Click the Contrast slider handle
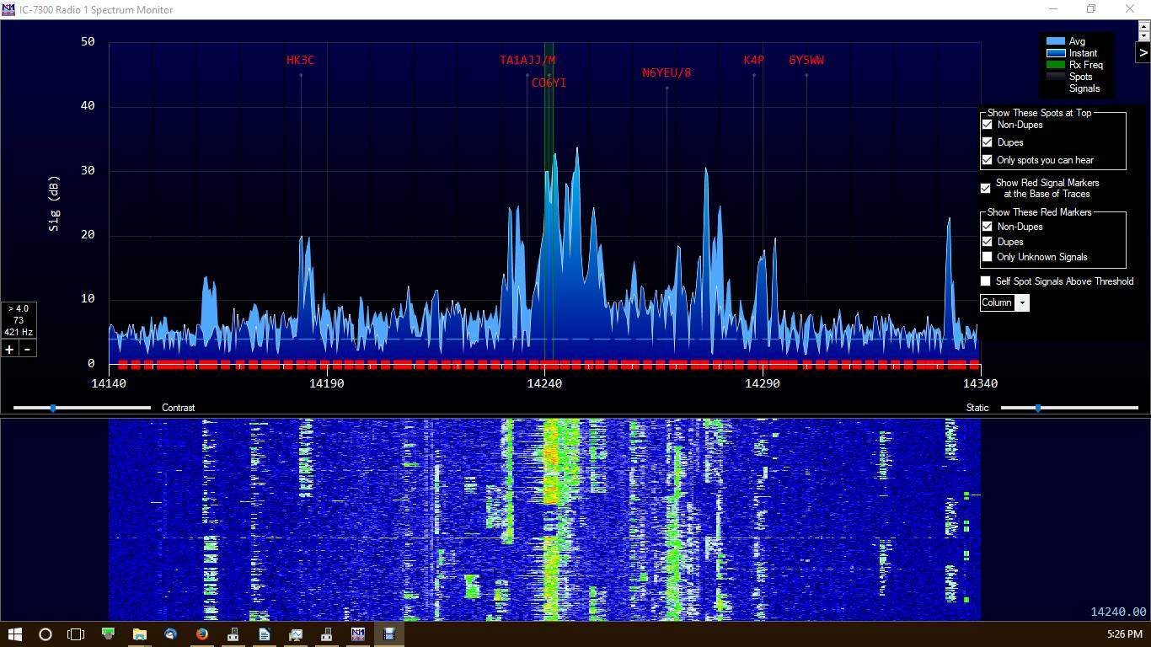This screenshot has height=647, width=1151. tap(53, 408)
